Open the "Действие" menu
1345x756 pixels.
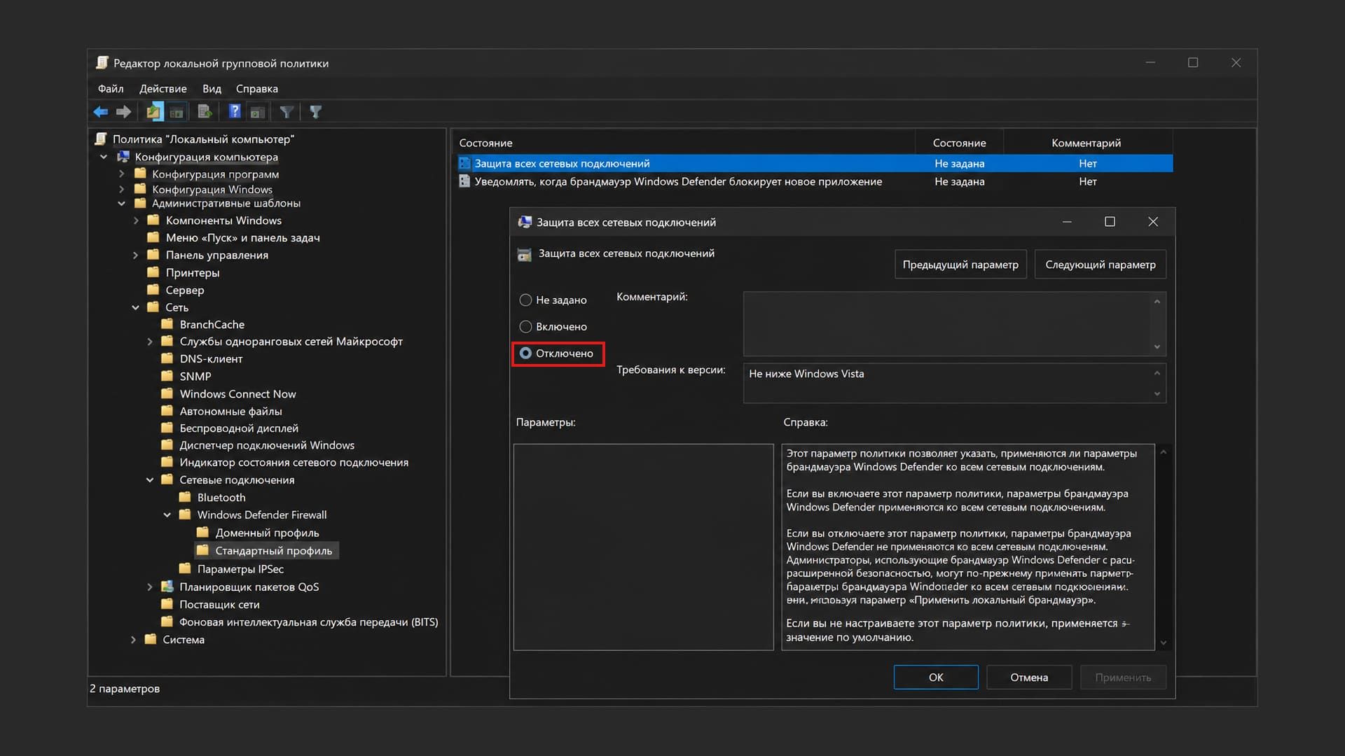point(163,89)
